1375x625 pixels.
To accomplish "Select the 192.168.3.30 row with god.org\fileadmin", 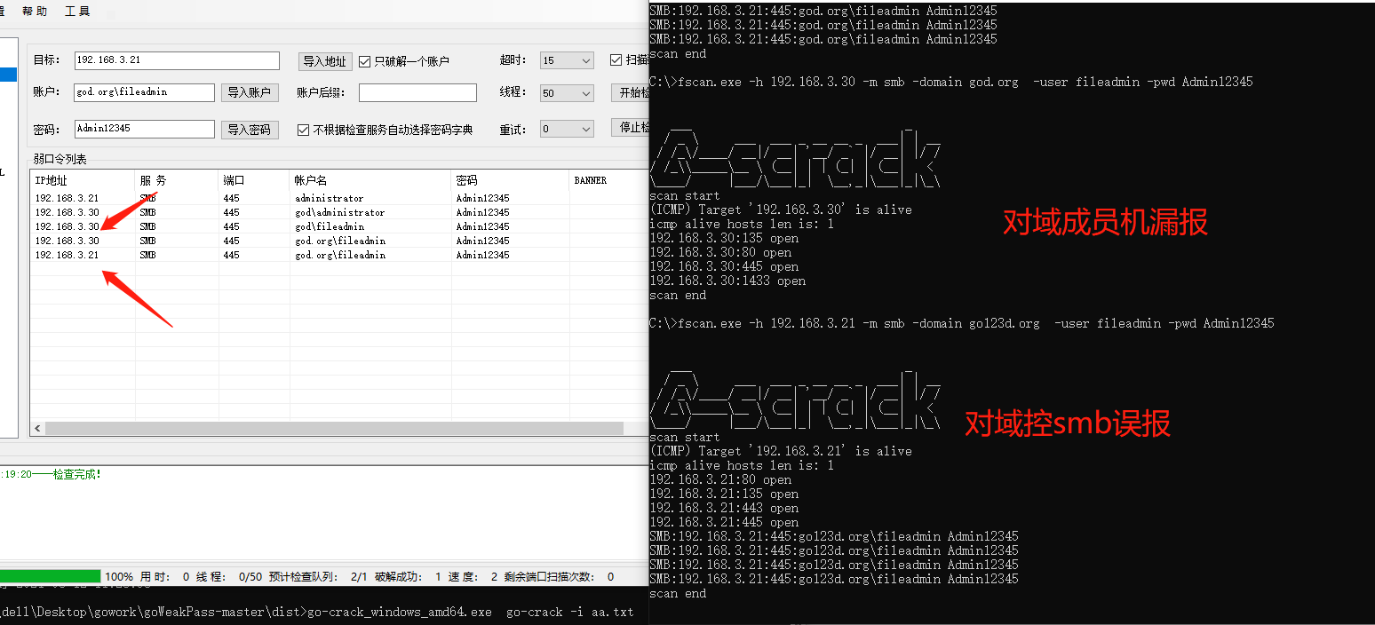I will tap(339, 241).
